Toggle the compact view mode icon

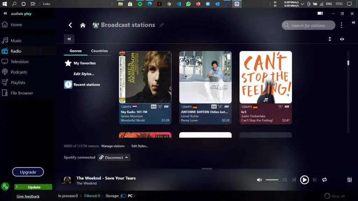pos(320,14)
